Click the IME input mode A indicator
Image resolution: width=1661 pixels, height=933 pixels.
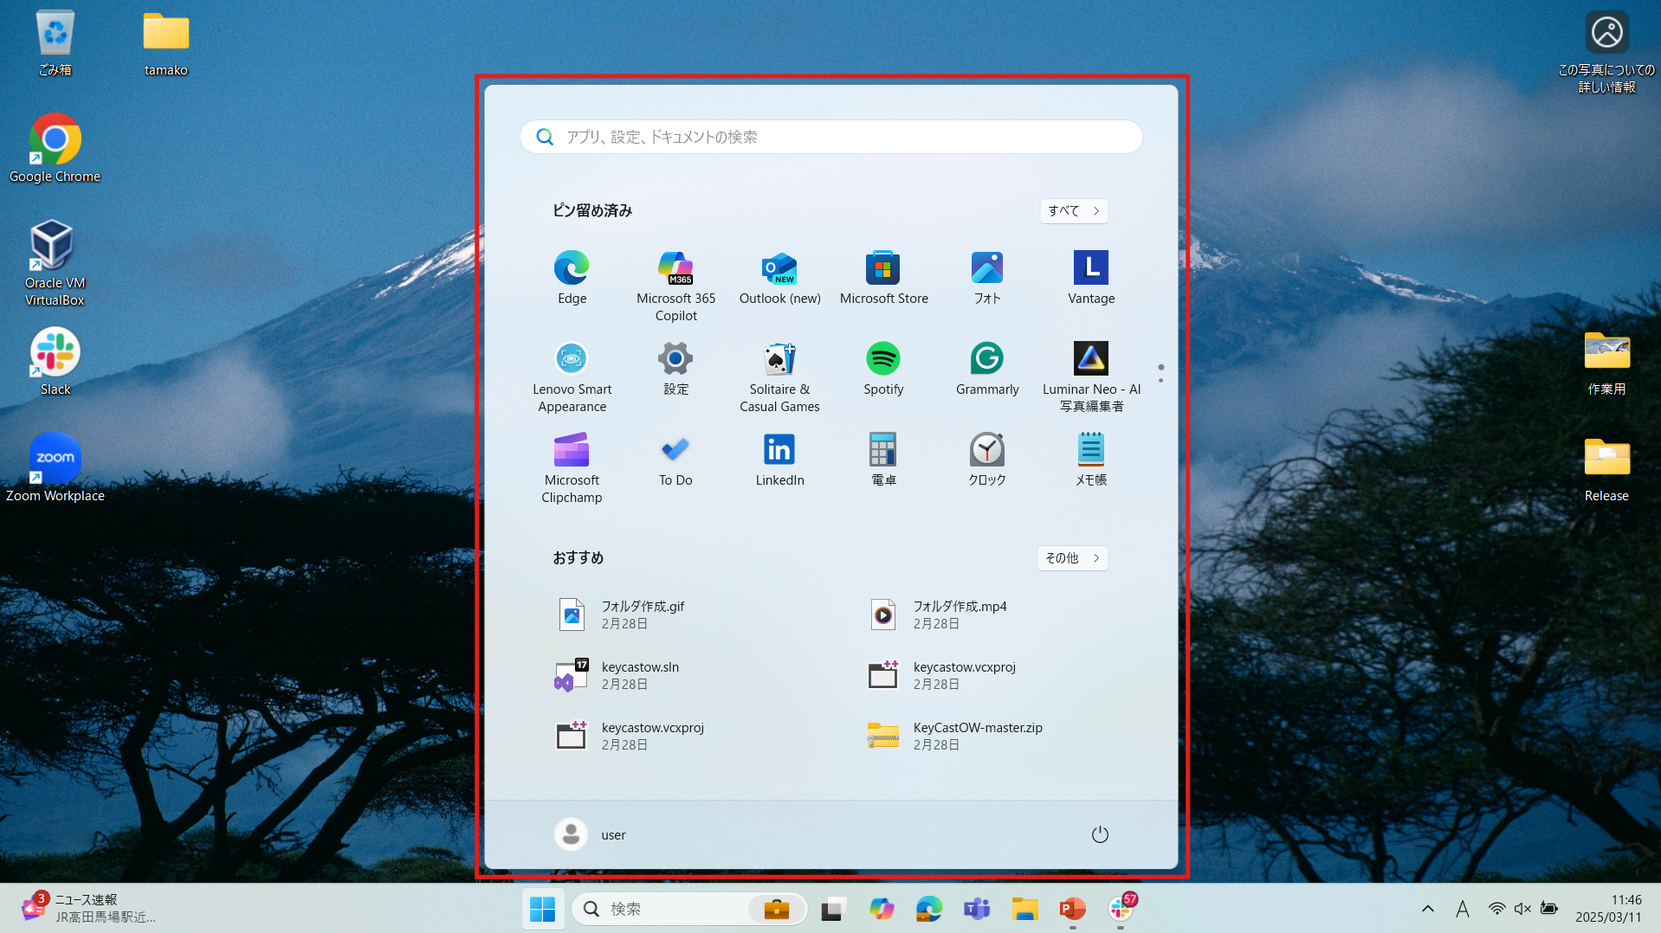1463,909
